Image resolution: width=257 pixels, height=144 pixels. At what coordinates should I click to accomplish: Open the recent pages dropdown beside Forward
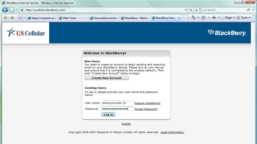[17, 10]
